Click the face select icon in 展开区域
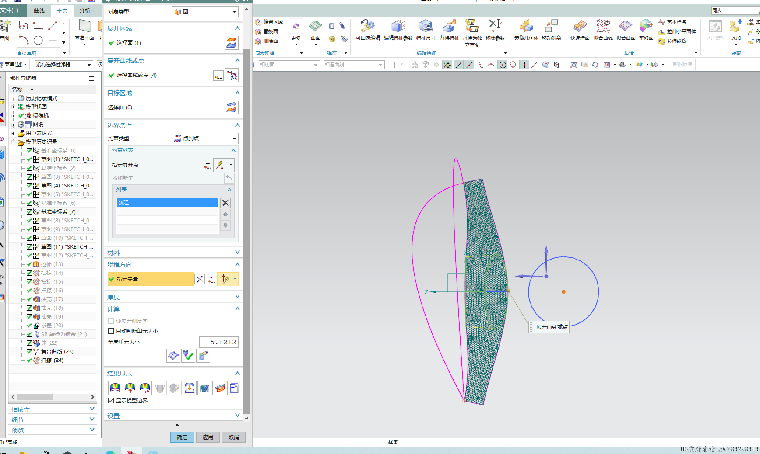 pos(231,43)
